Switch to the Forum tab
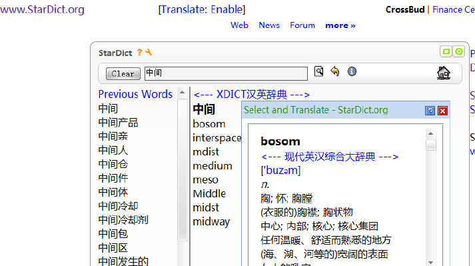 point(302,25)
